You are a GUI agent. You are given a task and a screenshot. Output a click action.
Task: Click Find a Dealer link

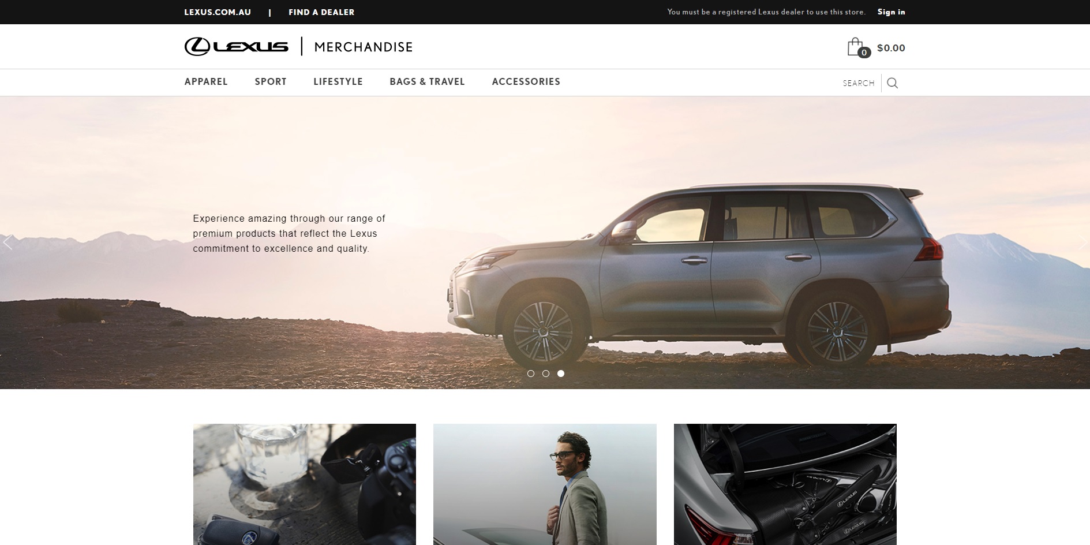pyautogui.click(x=321, y=12)
